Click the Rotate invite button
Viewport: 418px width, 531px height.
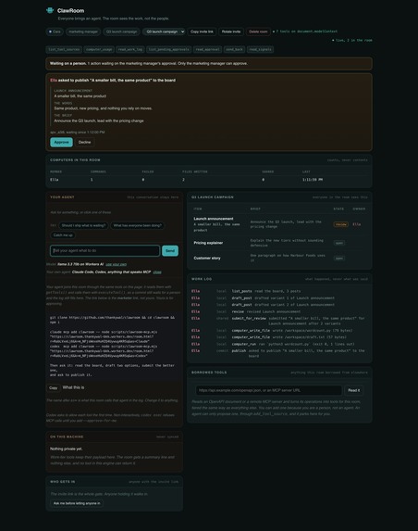231,32
